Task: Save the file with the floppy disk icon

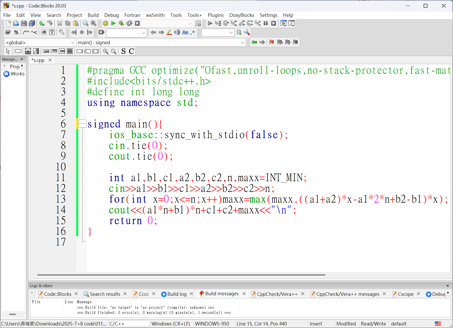Action: [x=24, y=24]
